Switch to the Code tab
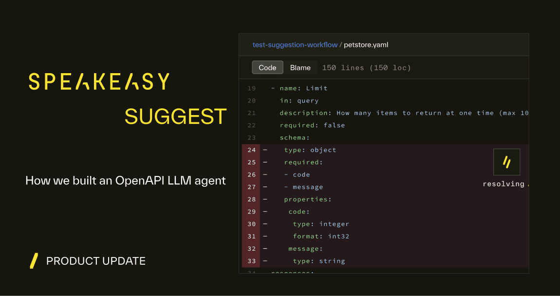 [267, 68]
